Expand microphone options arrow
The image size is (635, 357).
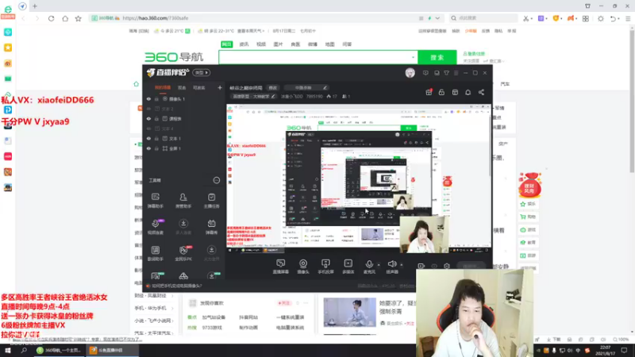(379, 265)
